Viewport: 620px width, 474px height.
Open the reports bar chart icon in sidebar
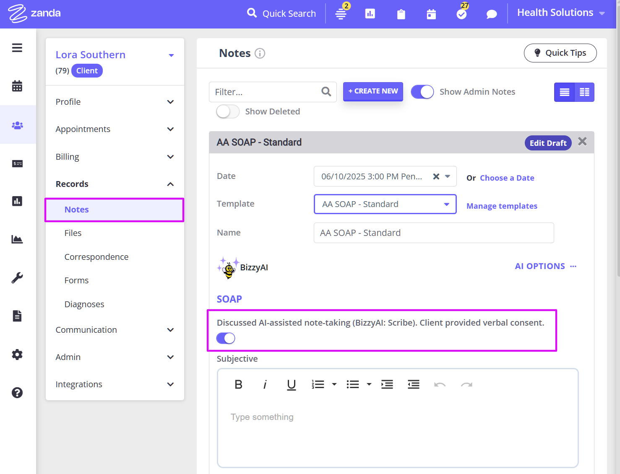17,201
